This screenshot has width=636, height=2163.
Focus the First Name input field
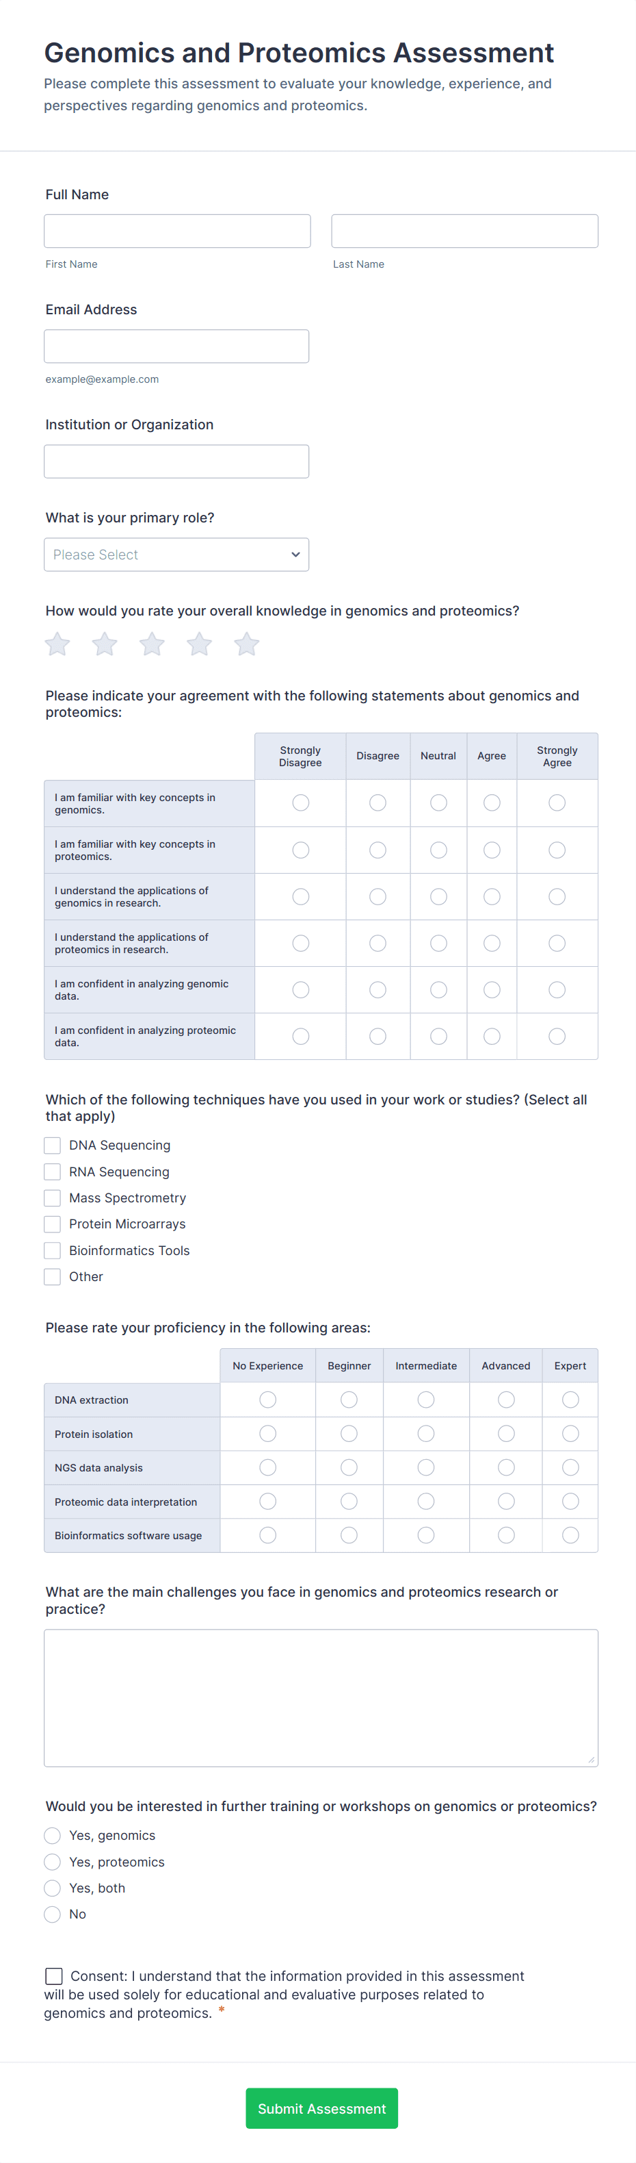tap(177, 231)
